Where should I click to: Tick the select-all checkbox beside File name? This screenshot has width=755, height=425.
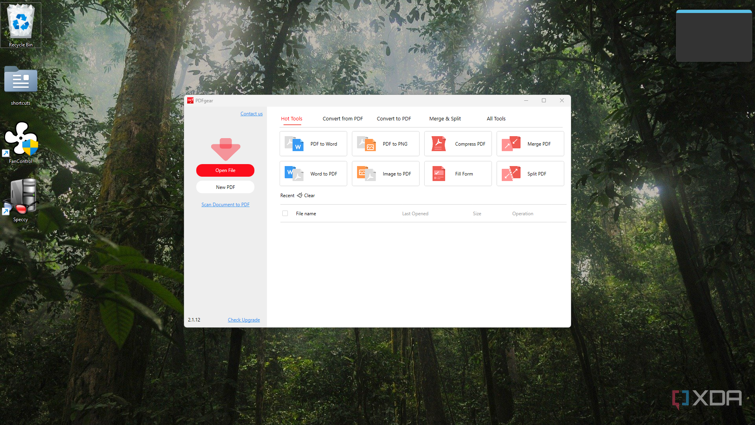tap(285, 213)
